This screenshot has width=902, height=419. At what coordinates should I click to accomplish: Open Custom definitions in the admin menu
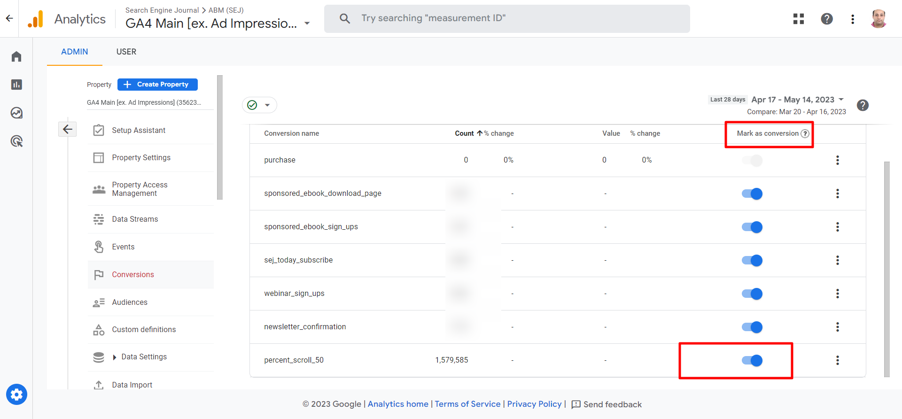tap(151, 330)
